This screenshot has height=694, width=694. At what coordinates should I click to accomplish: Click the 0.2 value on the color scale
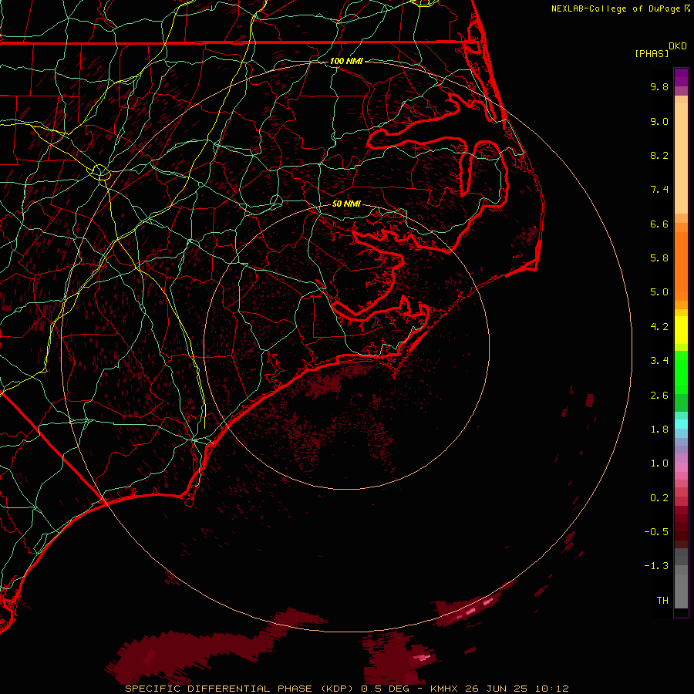coord(659,498)
